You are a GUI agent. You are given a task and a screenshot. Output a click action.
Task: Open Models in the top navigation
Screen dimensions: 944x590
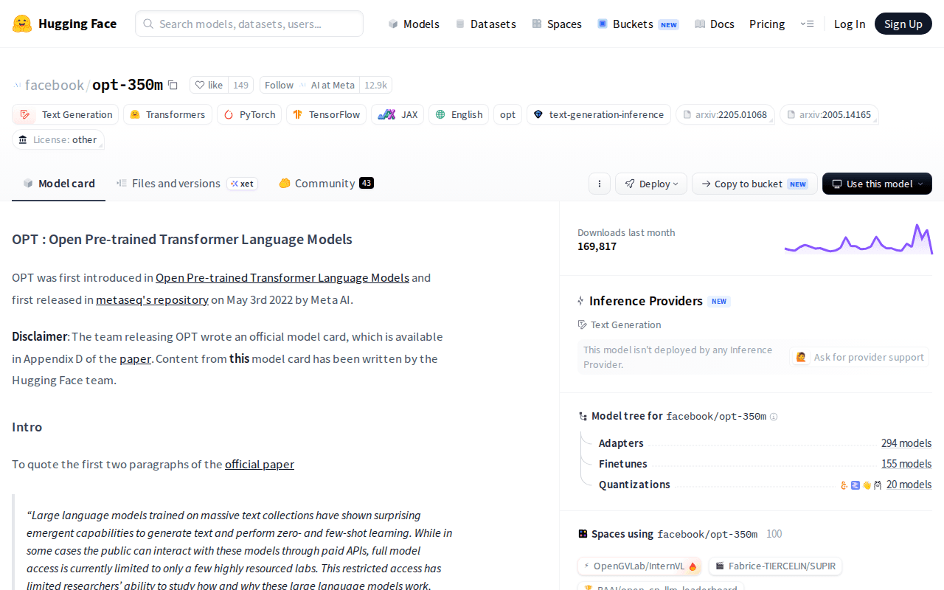coord(414,24)
